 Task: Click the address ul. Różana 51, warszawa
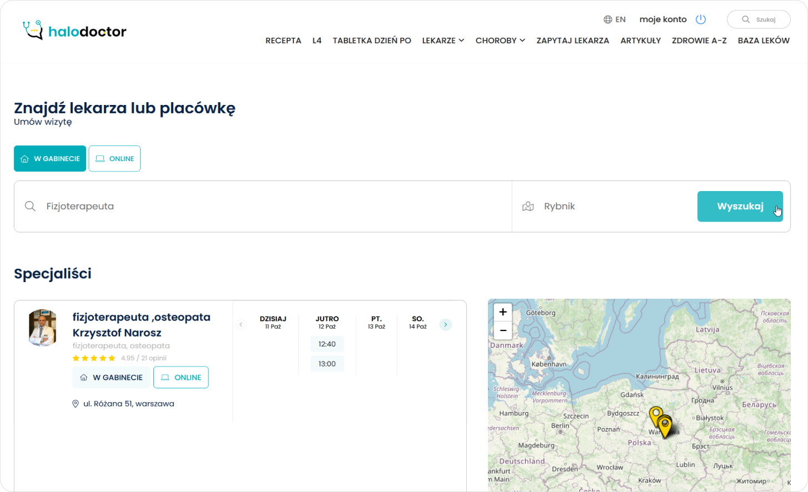(129, 404)
